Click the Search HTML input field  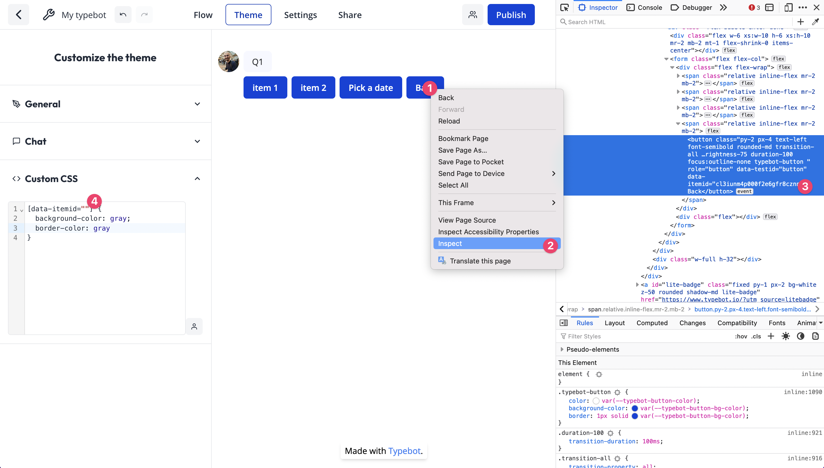coord(676,22)
